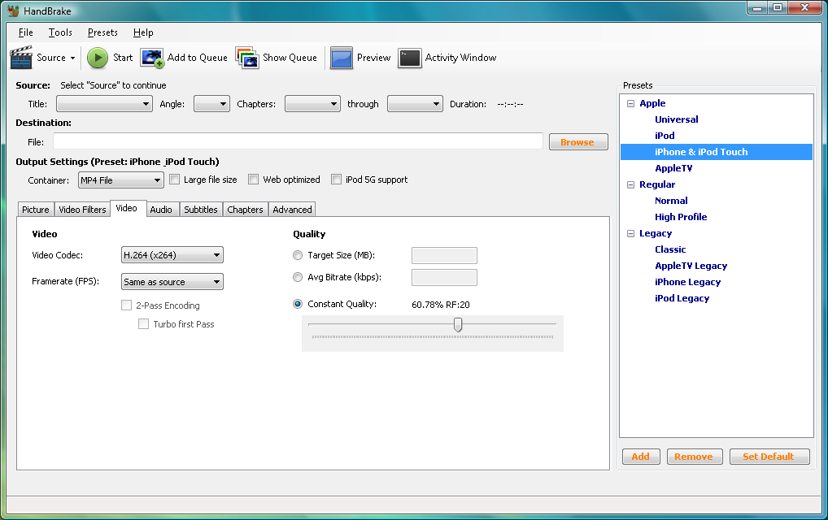Expand the Framerate (FPS) dropdown
Viewport: 828px width, 520px height.
172,282
